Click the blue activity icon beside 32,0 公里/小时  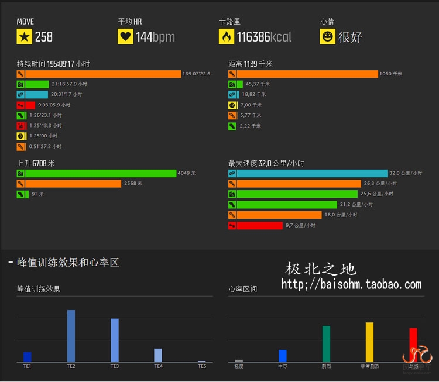(232, 174)
